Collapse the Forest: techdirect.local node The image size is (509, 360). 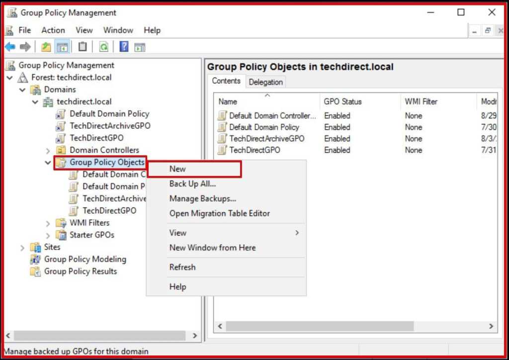click(10, 78)
